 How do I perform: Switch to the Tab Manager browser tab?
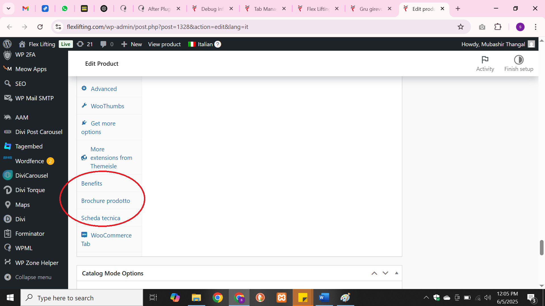tap(265, 9)
